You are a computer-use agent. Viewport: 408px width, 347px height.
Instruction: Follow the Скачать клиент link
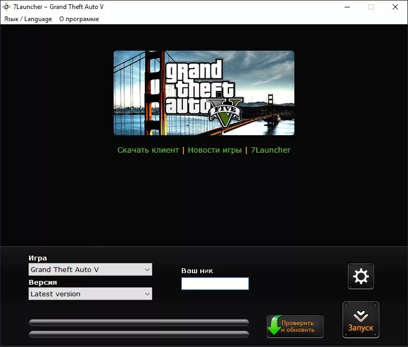tap(148, 150)
